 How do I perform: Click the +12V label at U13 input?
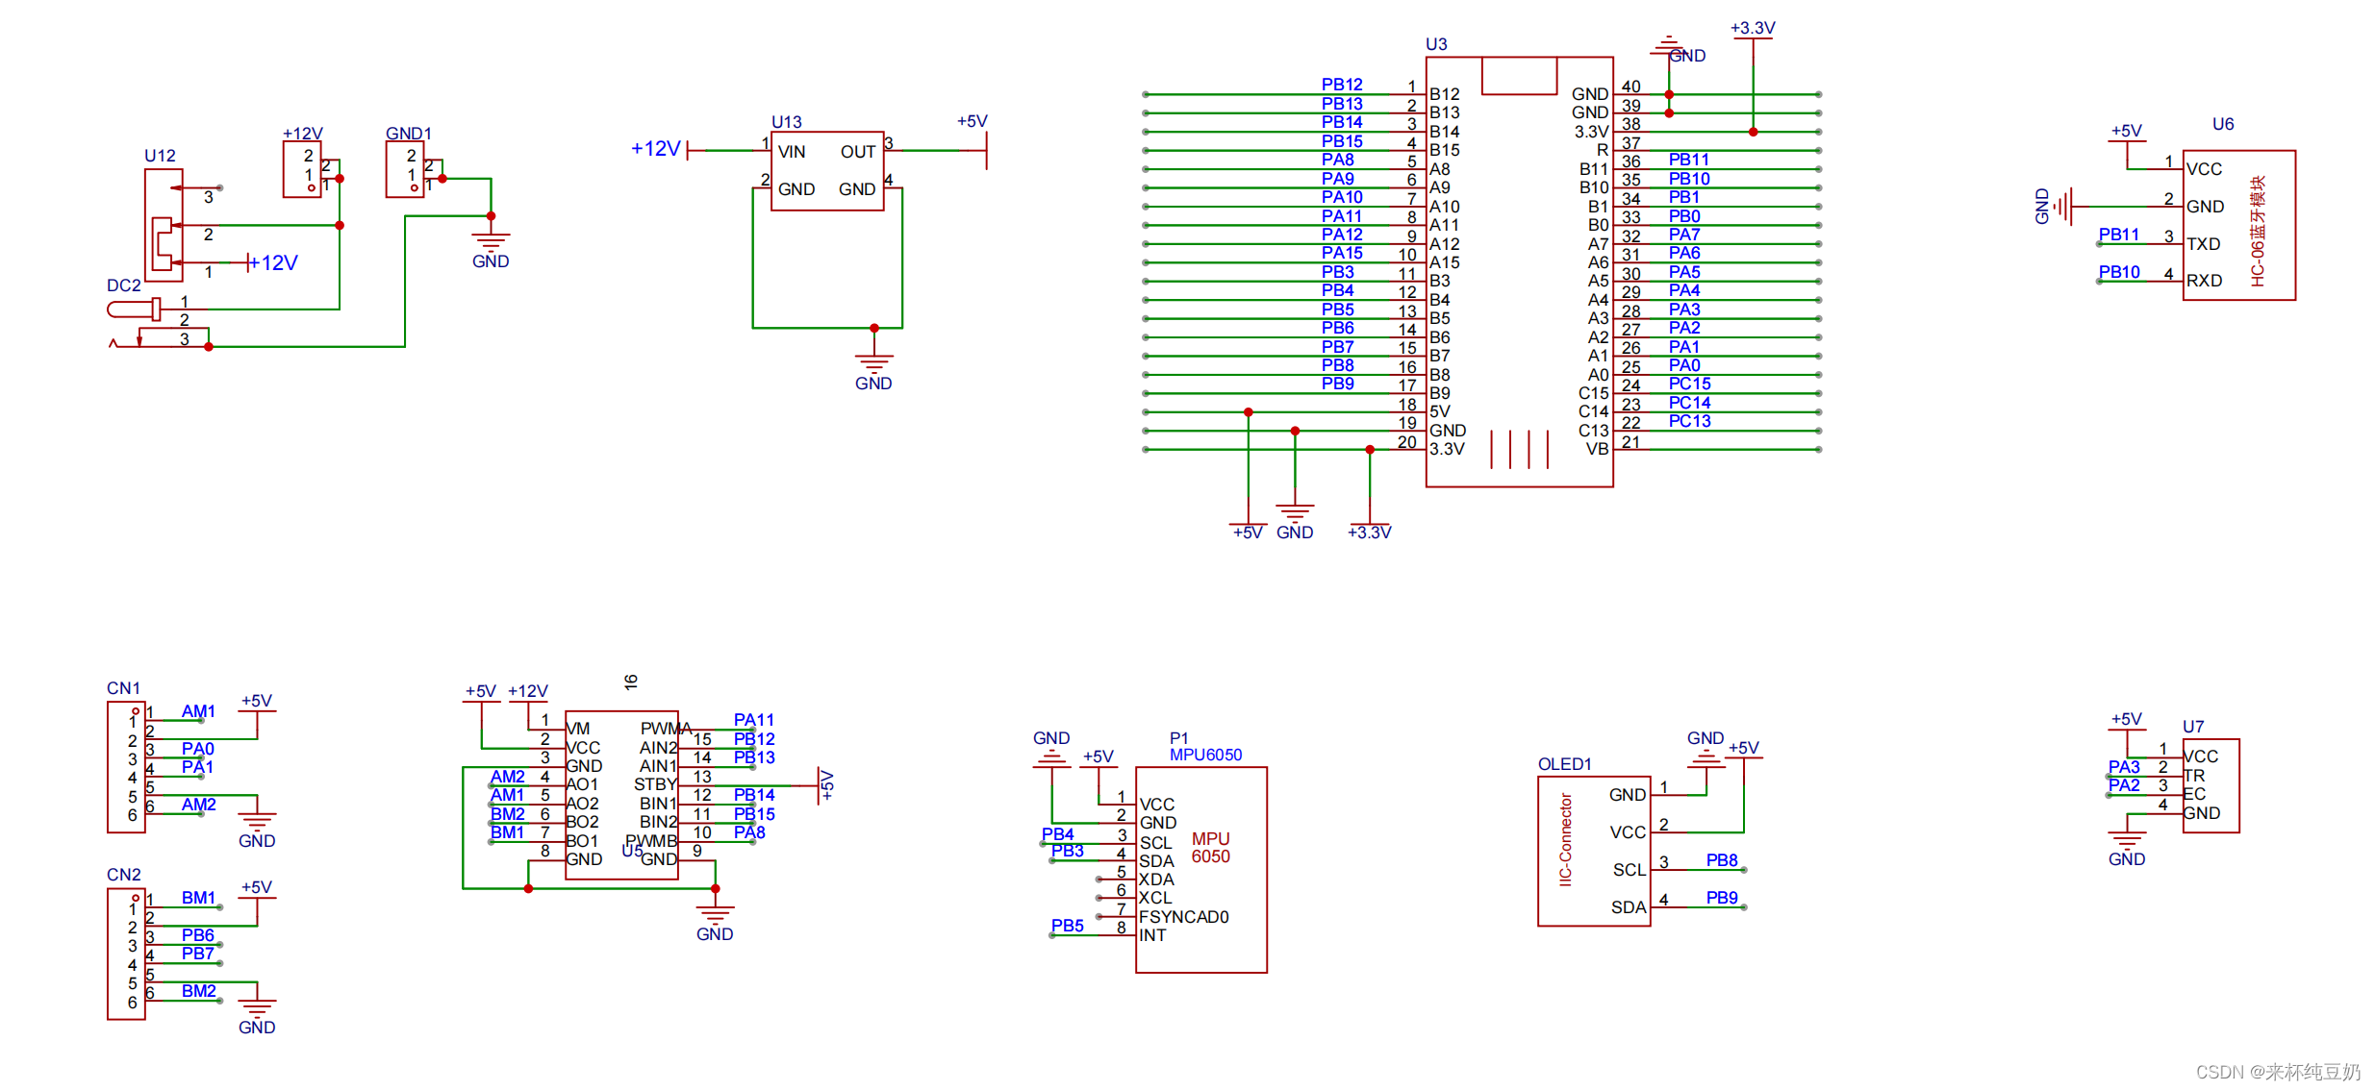655,149
